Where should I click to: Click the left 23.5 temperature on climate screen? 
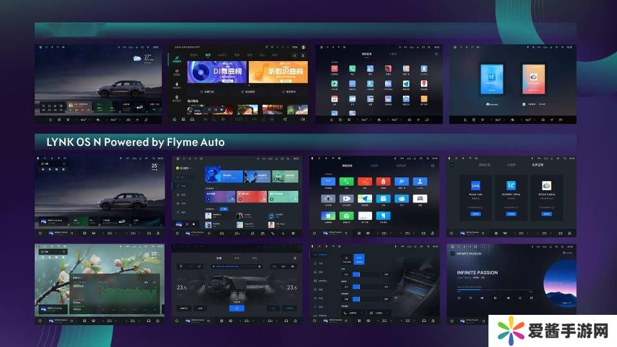pyautogui.click(x=183, y=288)
